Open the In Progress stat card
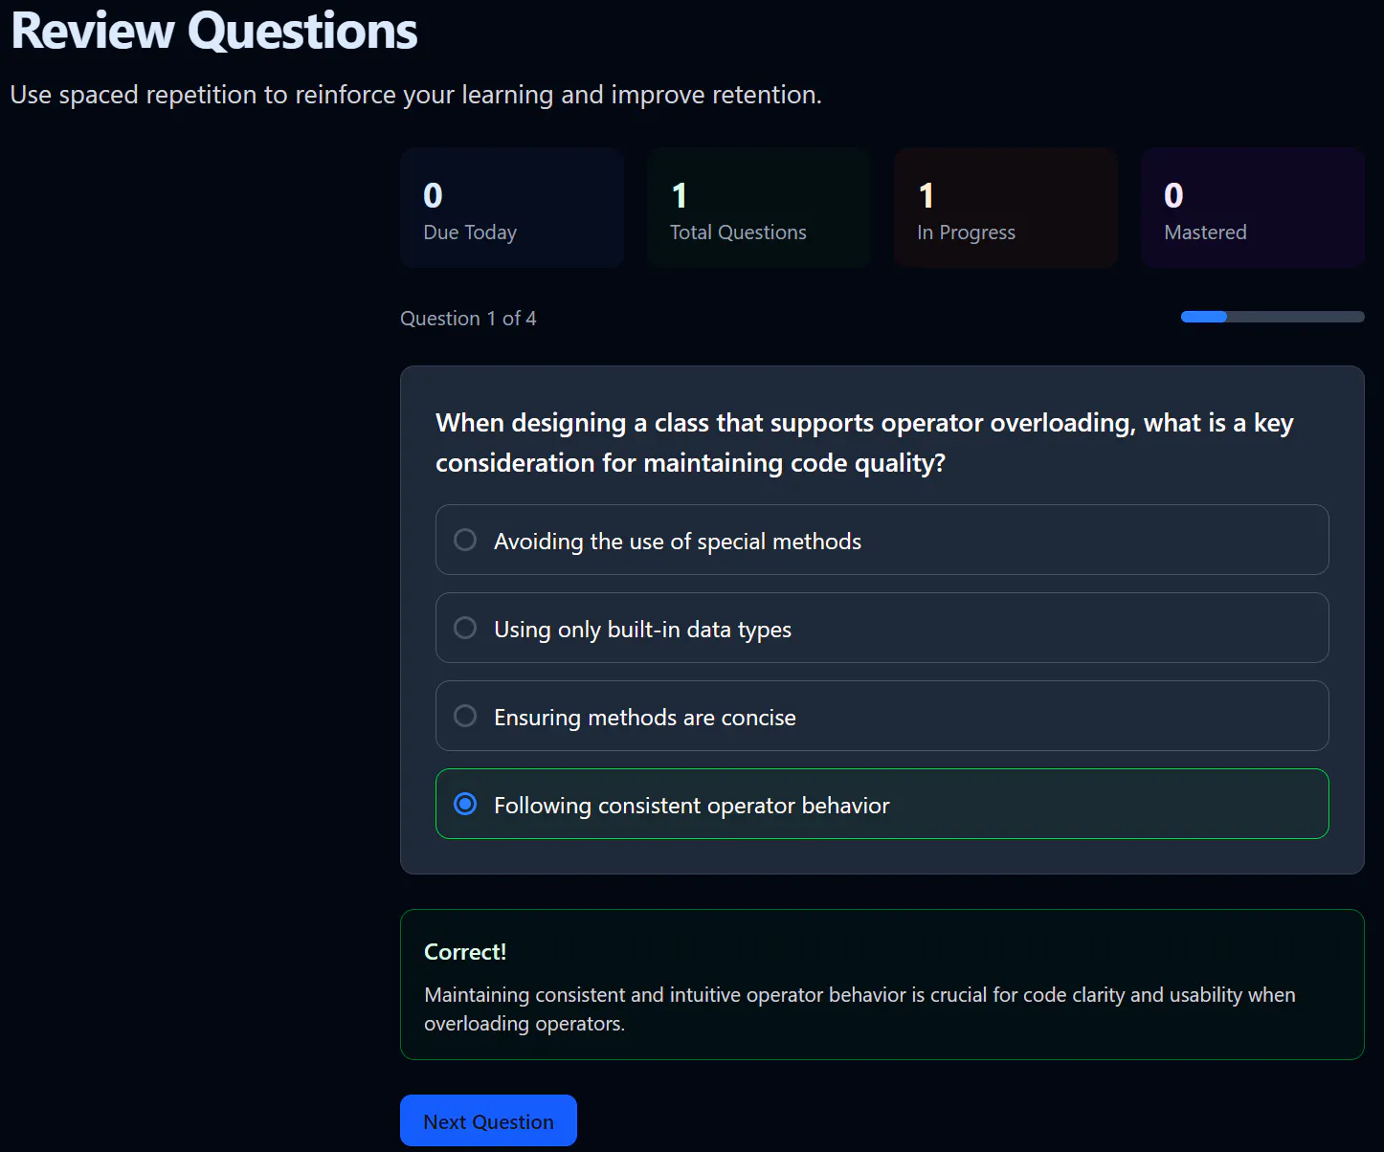The image size is (1384, 1152). pyautogui.click(x=1006, y=208)
